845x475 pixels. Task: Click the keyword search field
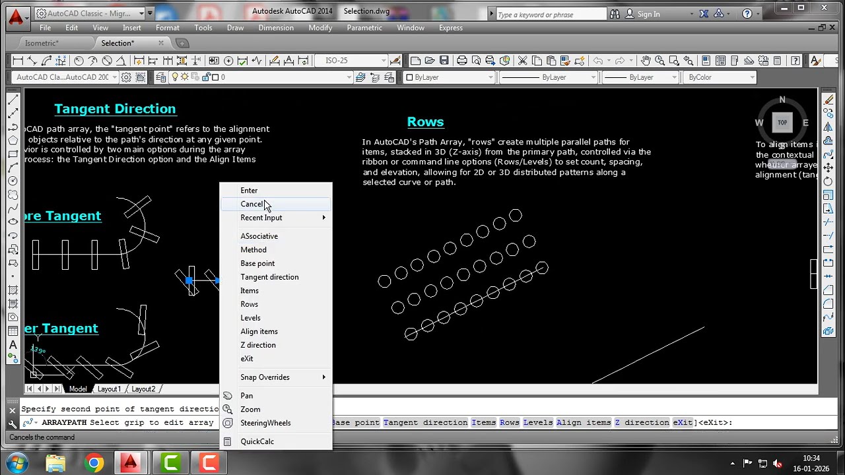coord(550,14)
